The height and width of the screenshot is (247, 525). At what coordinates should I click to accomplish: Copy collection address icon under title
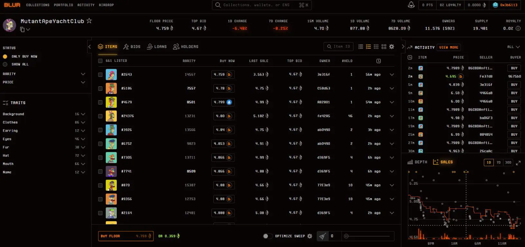point(22,29)
